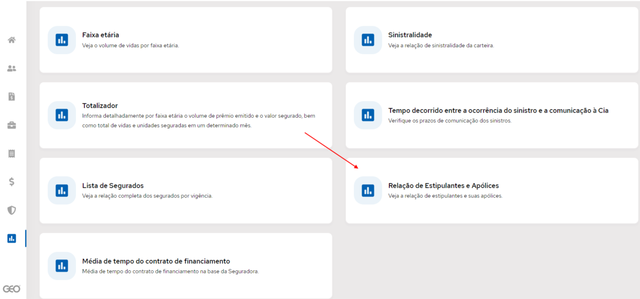Open Média de tempo do contrato title
Viewport: 640px width, 299px height.
coord(156,261)
